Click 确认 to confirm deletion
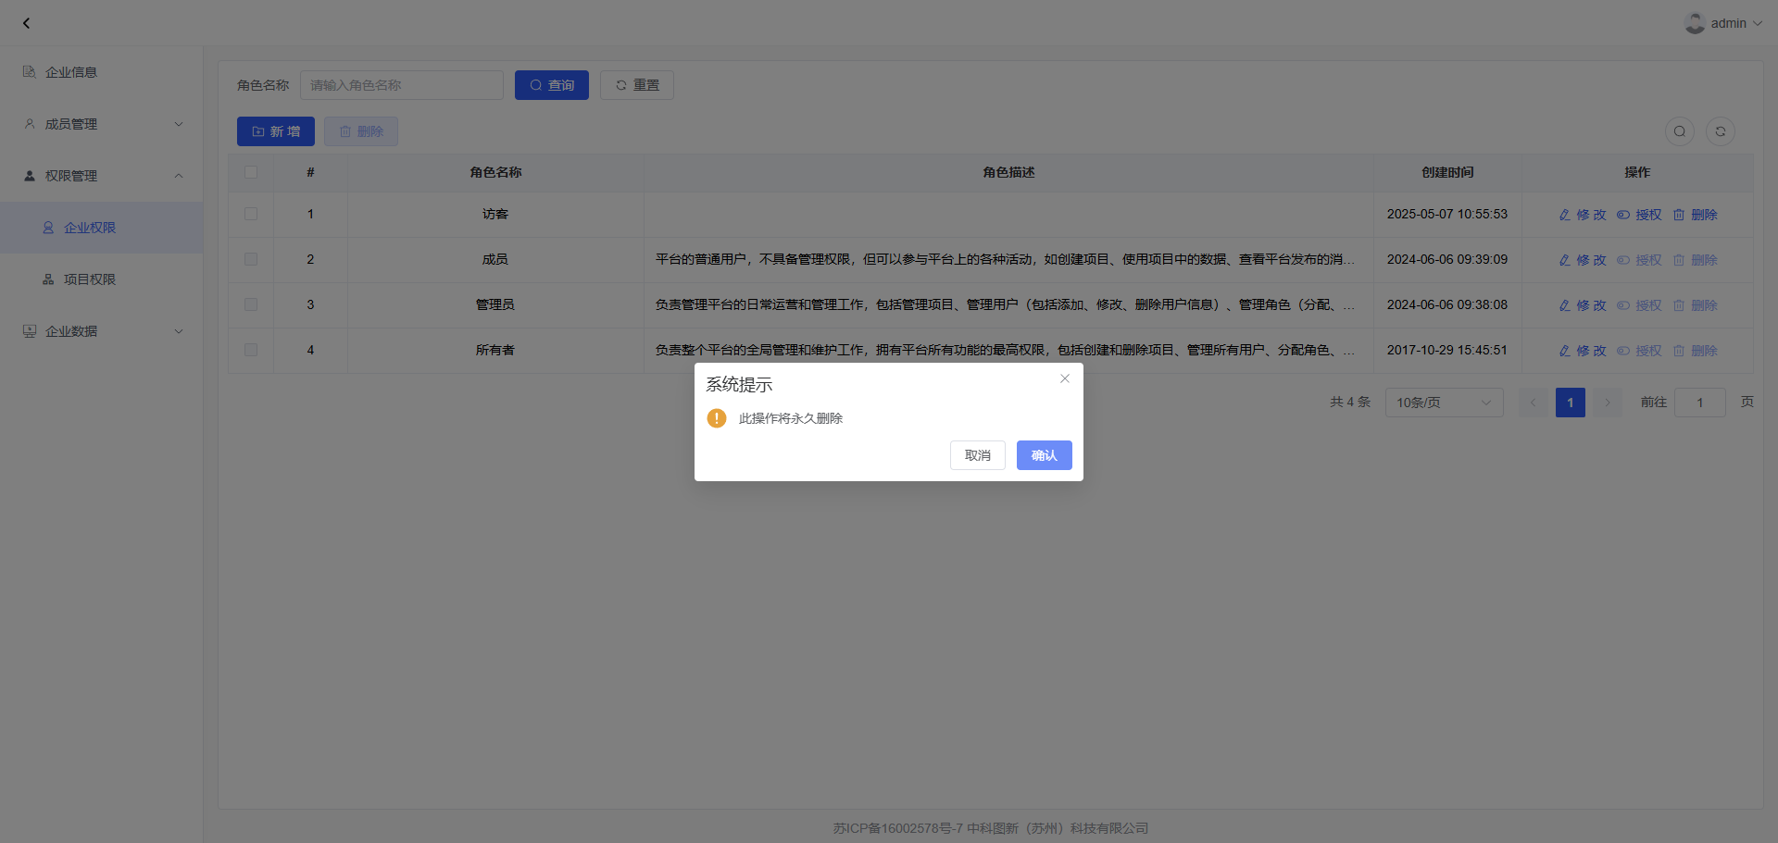This screenshot has height=843, width=1778. (1044, 455)
